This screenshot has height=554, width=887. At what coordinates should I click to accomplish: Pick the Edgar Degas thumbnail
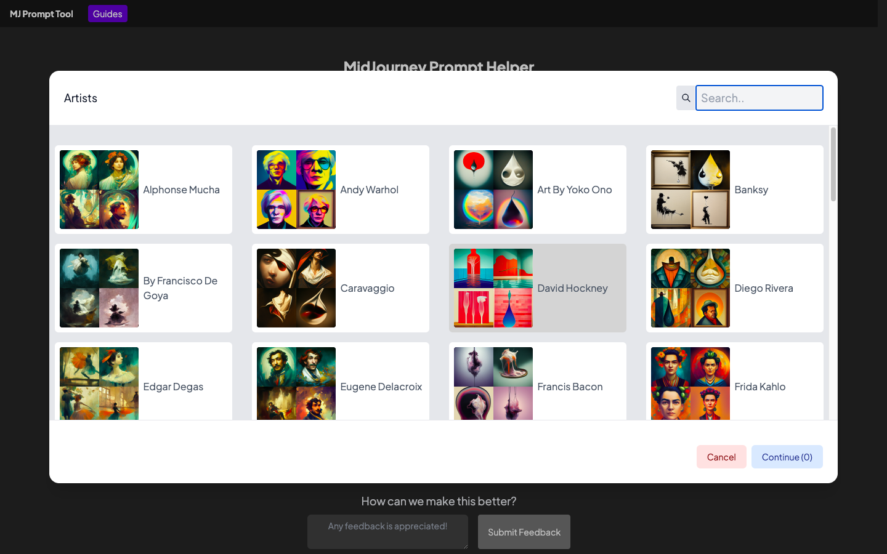pyautogui.click(x=99, y=383)
